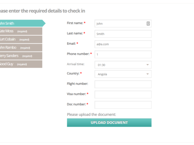Go to the Good Guy guest tab
This screenshot has width=194, height=145.
tap(21, 64)
